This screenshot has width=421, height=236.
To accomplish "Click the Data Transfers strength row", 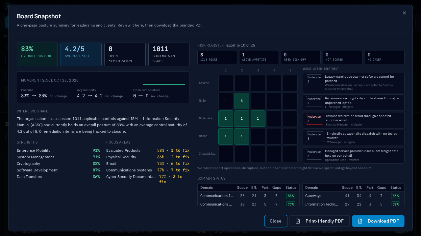I will (58, 177).
